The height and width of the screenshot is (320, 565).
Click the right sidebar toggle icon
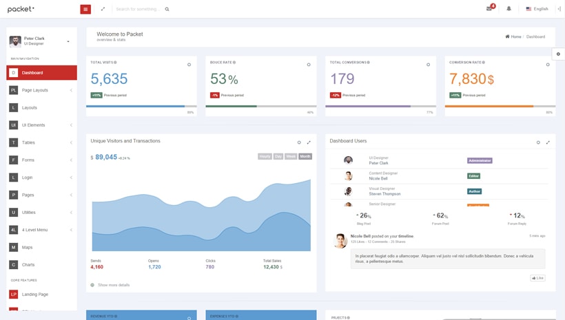click(559, 9)
